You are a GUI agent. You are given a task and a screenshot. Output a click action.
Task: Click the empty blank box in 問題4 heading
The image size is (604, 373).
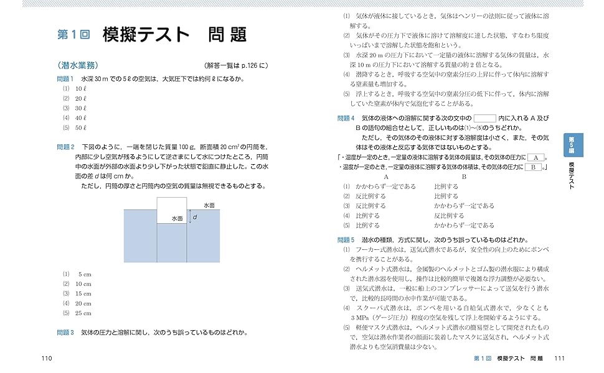[x=484, y=119]
